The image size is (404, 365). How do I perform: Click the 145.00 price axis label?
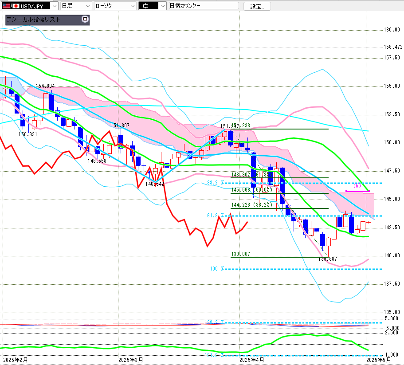(x=392, y=199)
